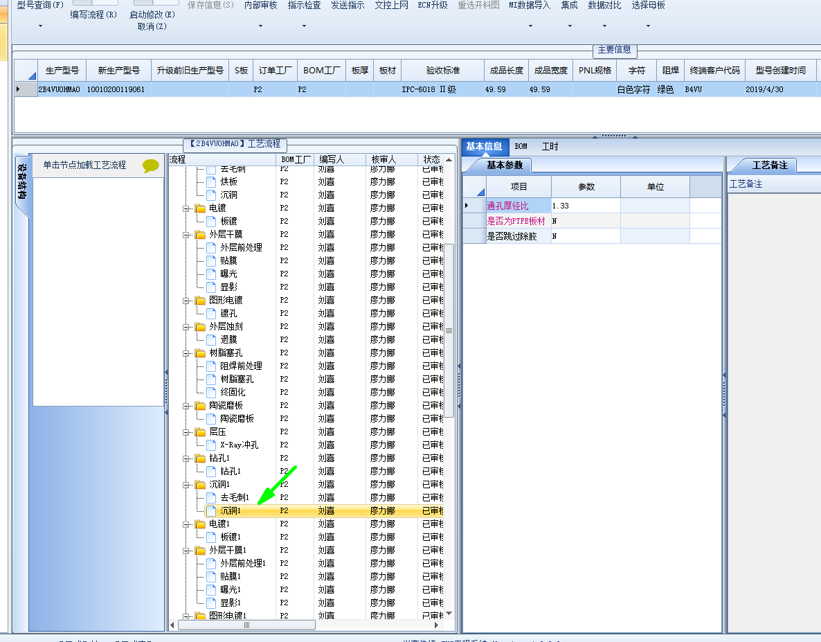The height and width of the screenshot is (642, 821).
Task: Click the document icon beside 去毛刺1
Action: click(x=211, y=497)
